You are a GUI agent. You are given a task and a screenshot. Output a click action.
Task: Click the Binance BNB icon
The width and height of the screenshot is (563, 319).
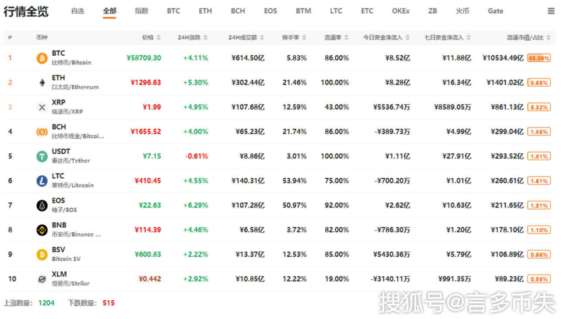tap(42, 230)
